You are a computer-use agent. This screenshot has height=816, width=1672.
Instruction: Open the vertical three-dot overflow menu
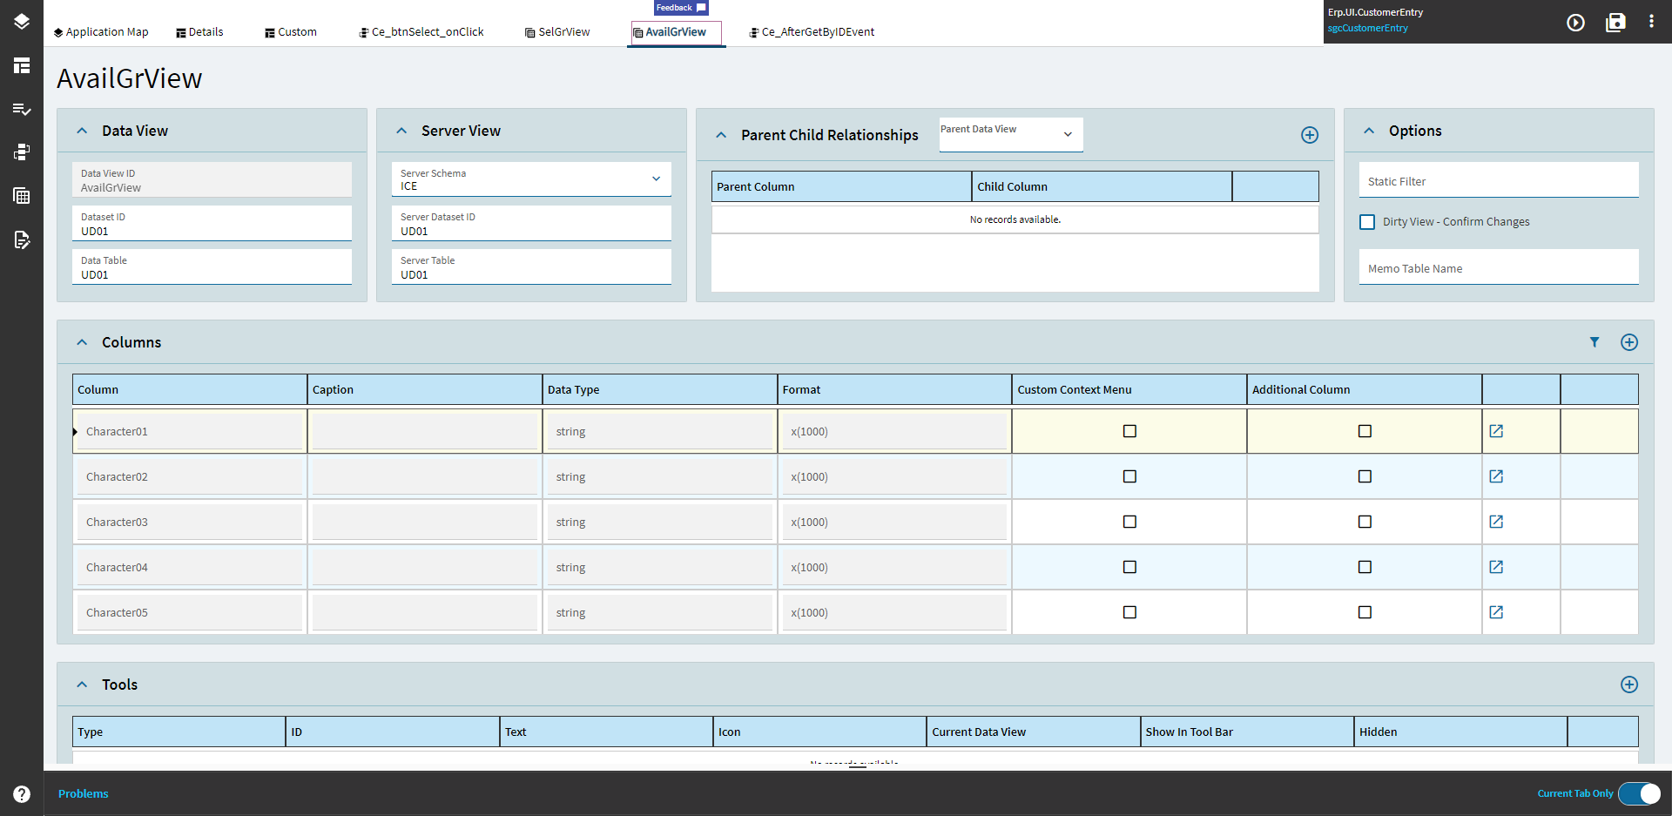click(x=1651, y=22)
